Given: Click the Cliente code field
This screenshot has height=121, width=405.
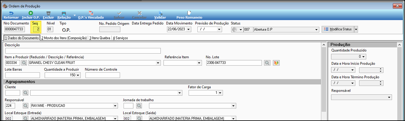Looking at the screenshot, I should pyautogui.click(x=13, y=93).
